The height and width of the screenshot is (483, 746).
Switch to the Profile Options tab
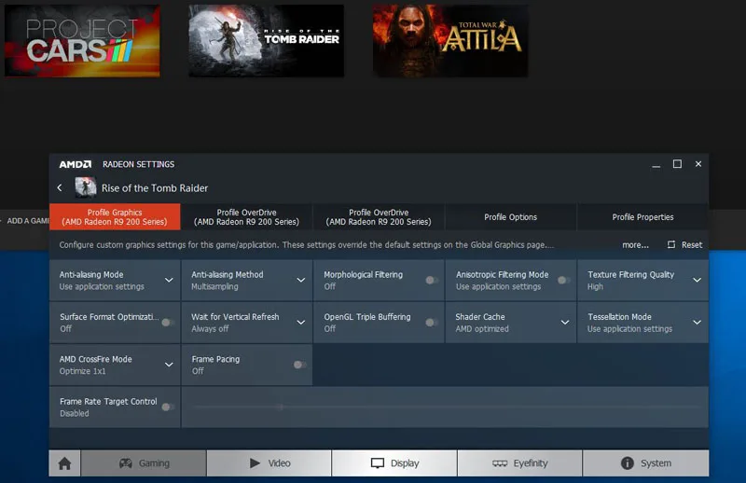pyautogui.click(x=510, y=217)
